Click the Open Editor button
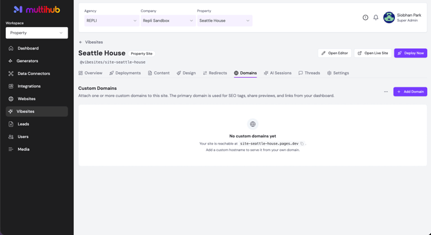This screenshot has height=235, width=431. click(x=335, y=53)
